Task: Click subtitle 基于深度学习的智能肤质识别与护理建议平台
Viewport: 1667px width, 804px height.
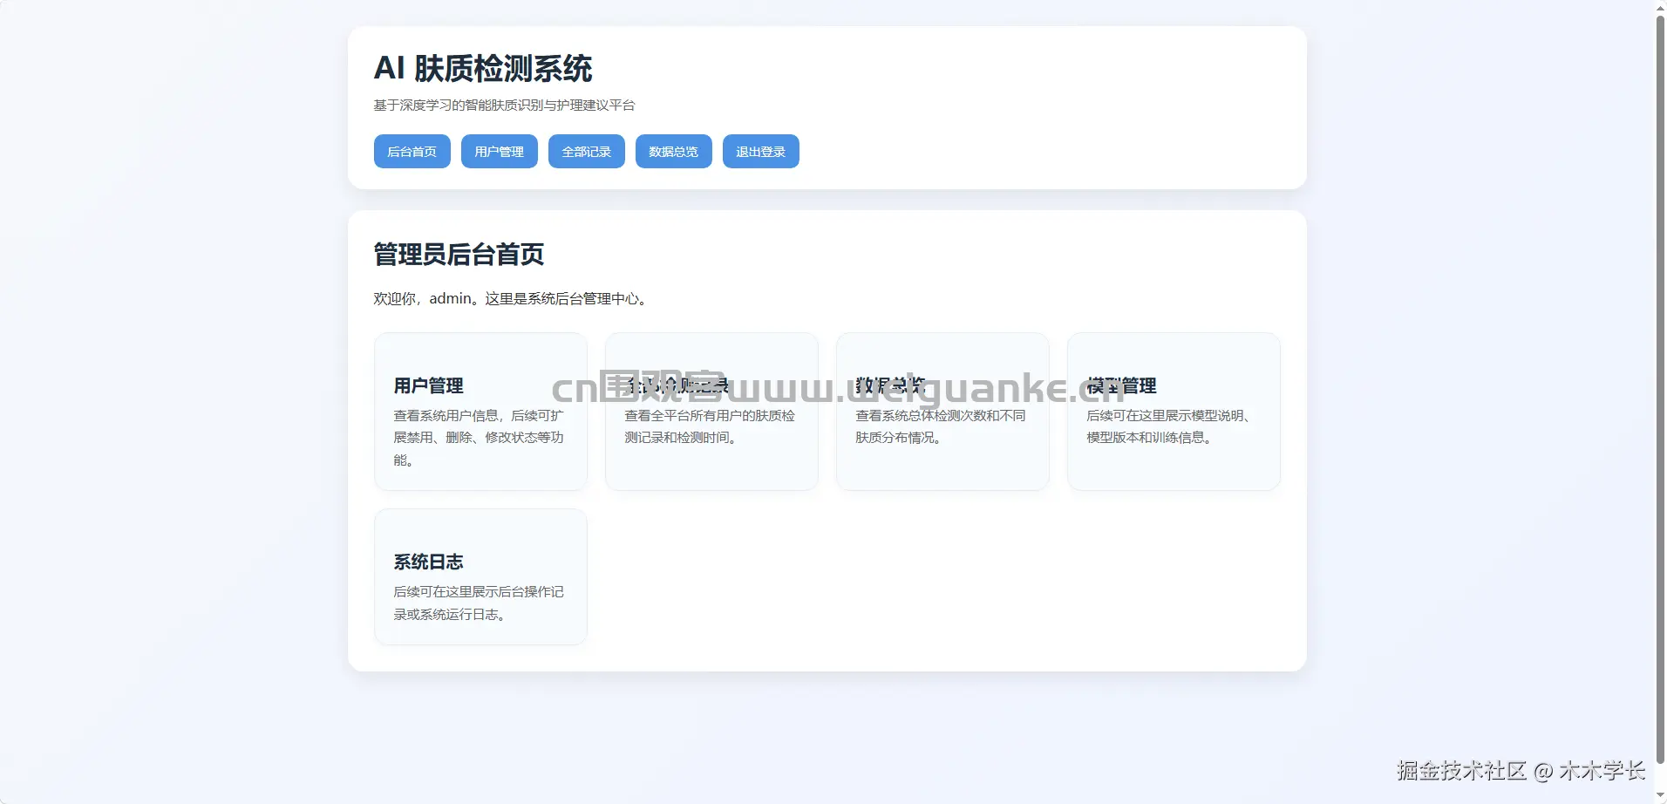Action: (504, 105)
